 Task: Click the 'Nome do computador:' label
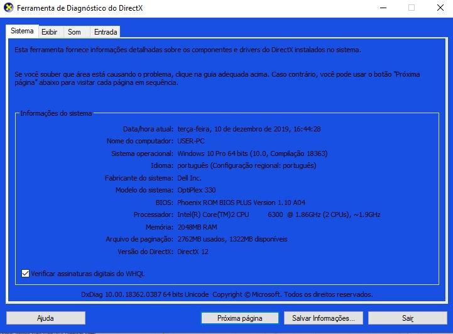140,141
